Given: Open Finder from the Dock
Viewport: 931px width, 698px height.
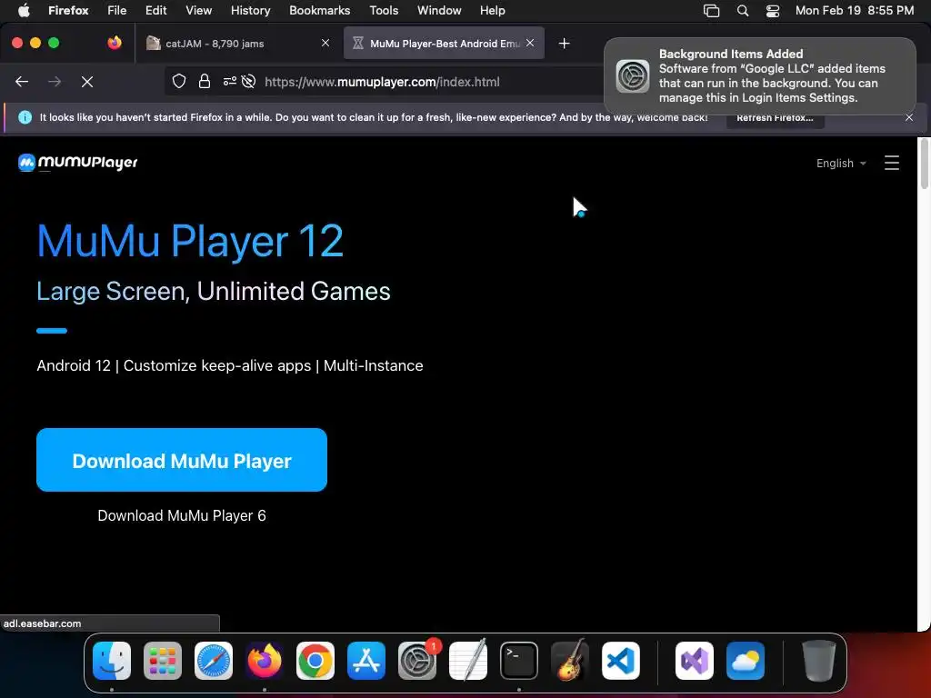Looking at the screenshot, I should pos(112,660).
